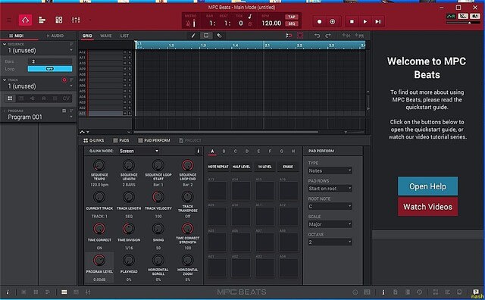The height and width of the screenshot is (300, 485).
Task: Open the PAD ROWS dropdown
Action: 330,189
